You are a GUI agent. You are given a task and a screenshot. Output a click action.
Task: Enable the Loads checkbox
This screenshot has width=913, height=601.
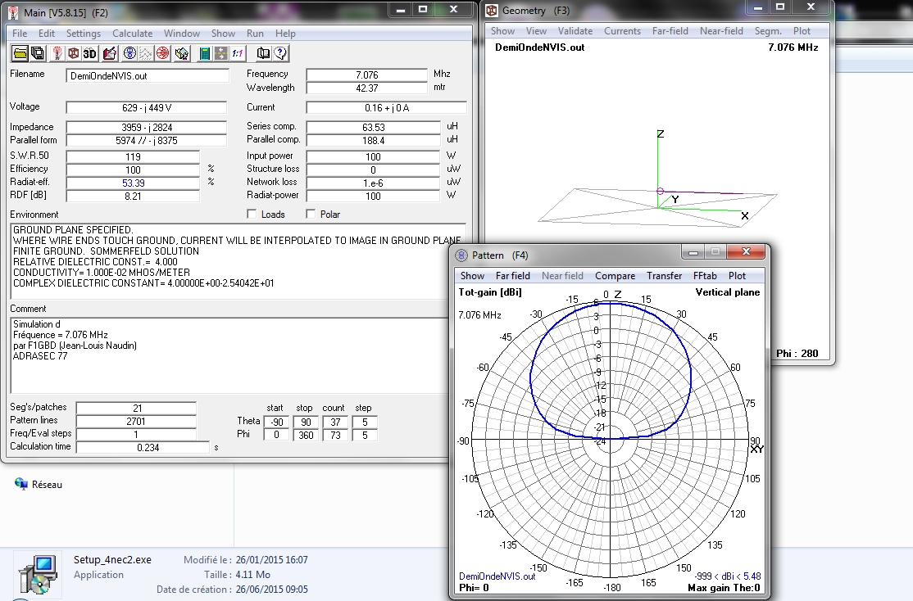tap(252, 215)
